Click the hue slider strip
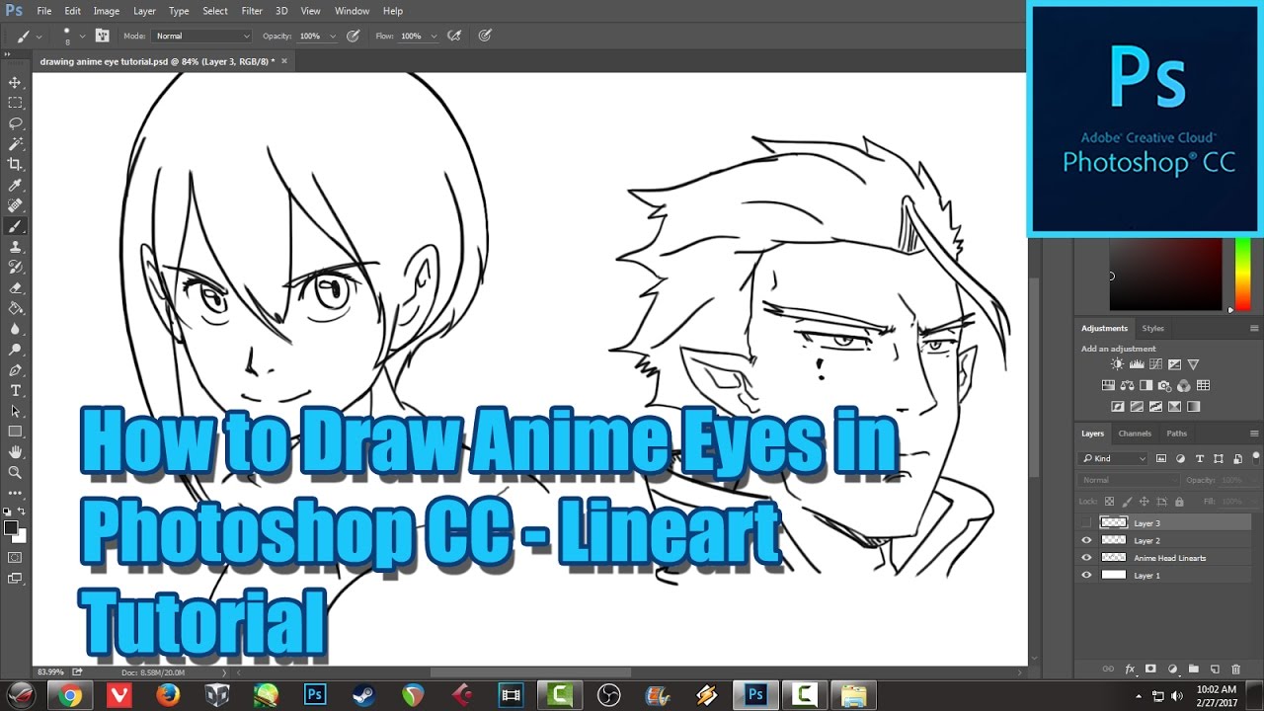Screen dimensions: 1264x711 click(x=1242, y=274)
